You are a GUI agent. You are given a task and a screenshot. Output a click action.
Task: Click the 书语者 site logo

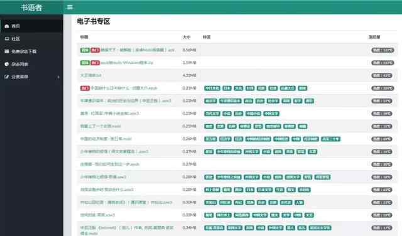31,8
